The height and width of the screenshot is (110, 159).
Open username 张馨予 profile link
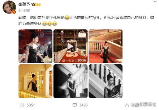[x=24, y=4]
